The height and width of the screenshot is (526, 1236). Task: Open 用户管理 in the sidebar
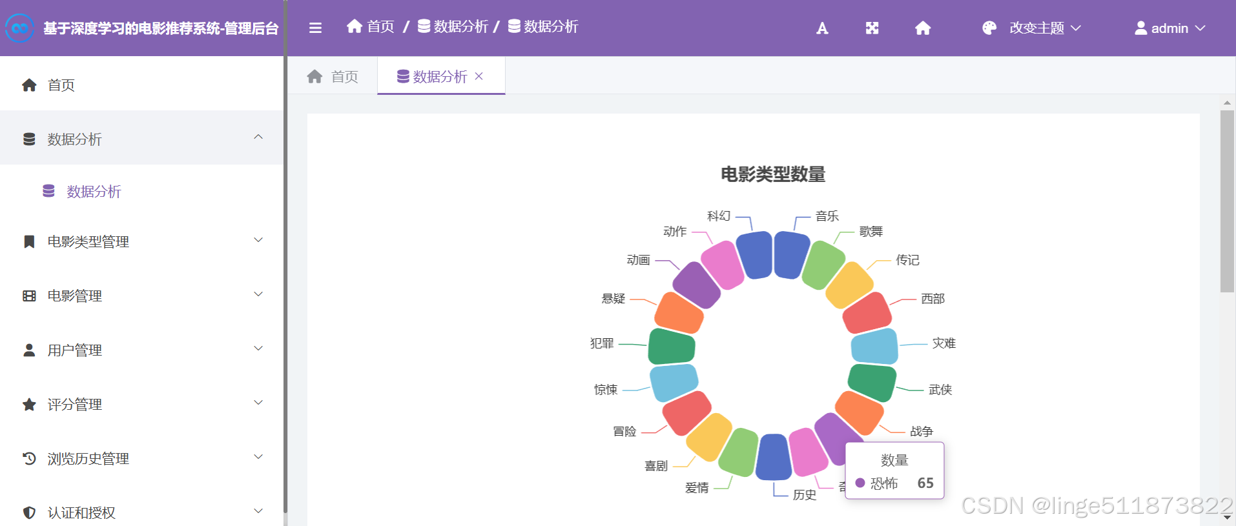point(141,350)
